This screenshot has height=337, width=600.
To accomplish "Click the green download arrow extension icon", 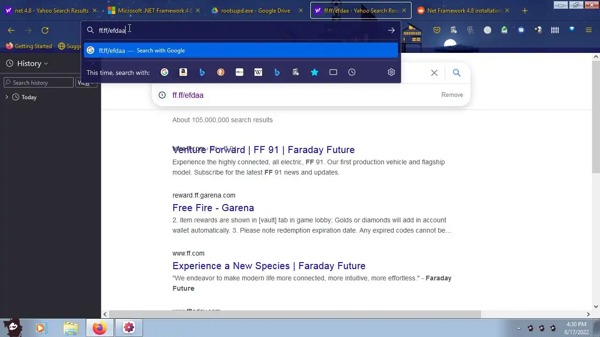I will [x=504, y=30].
